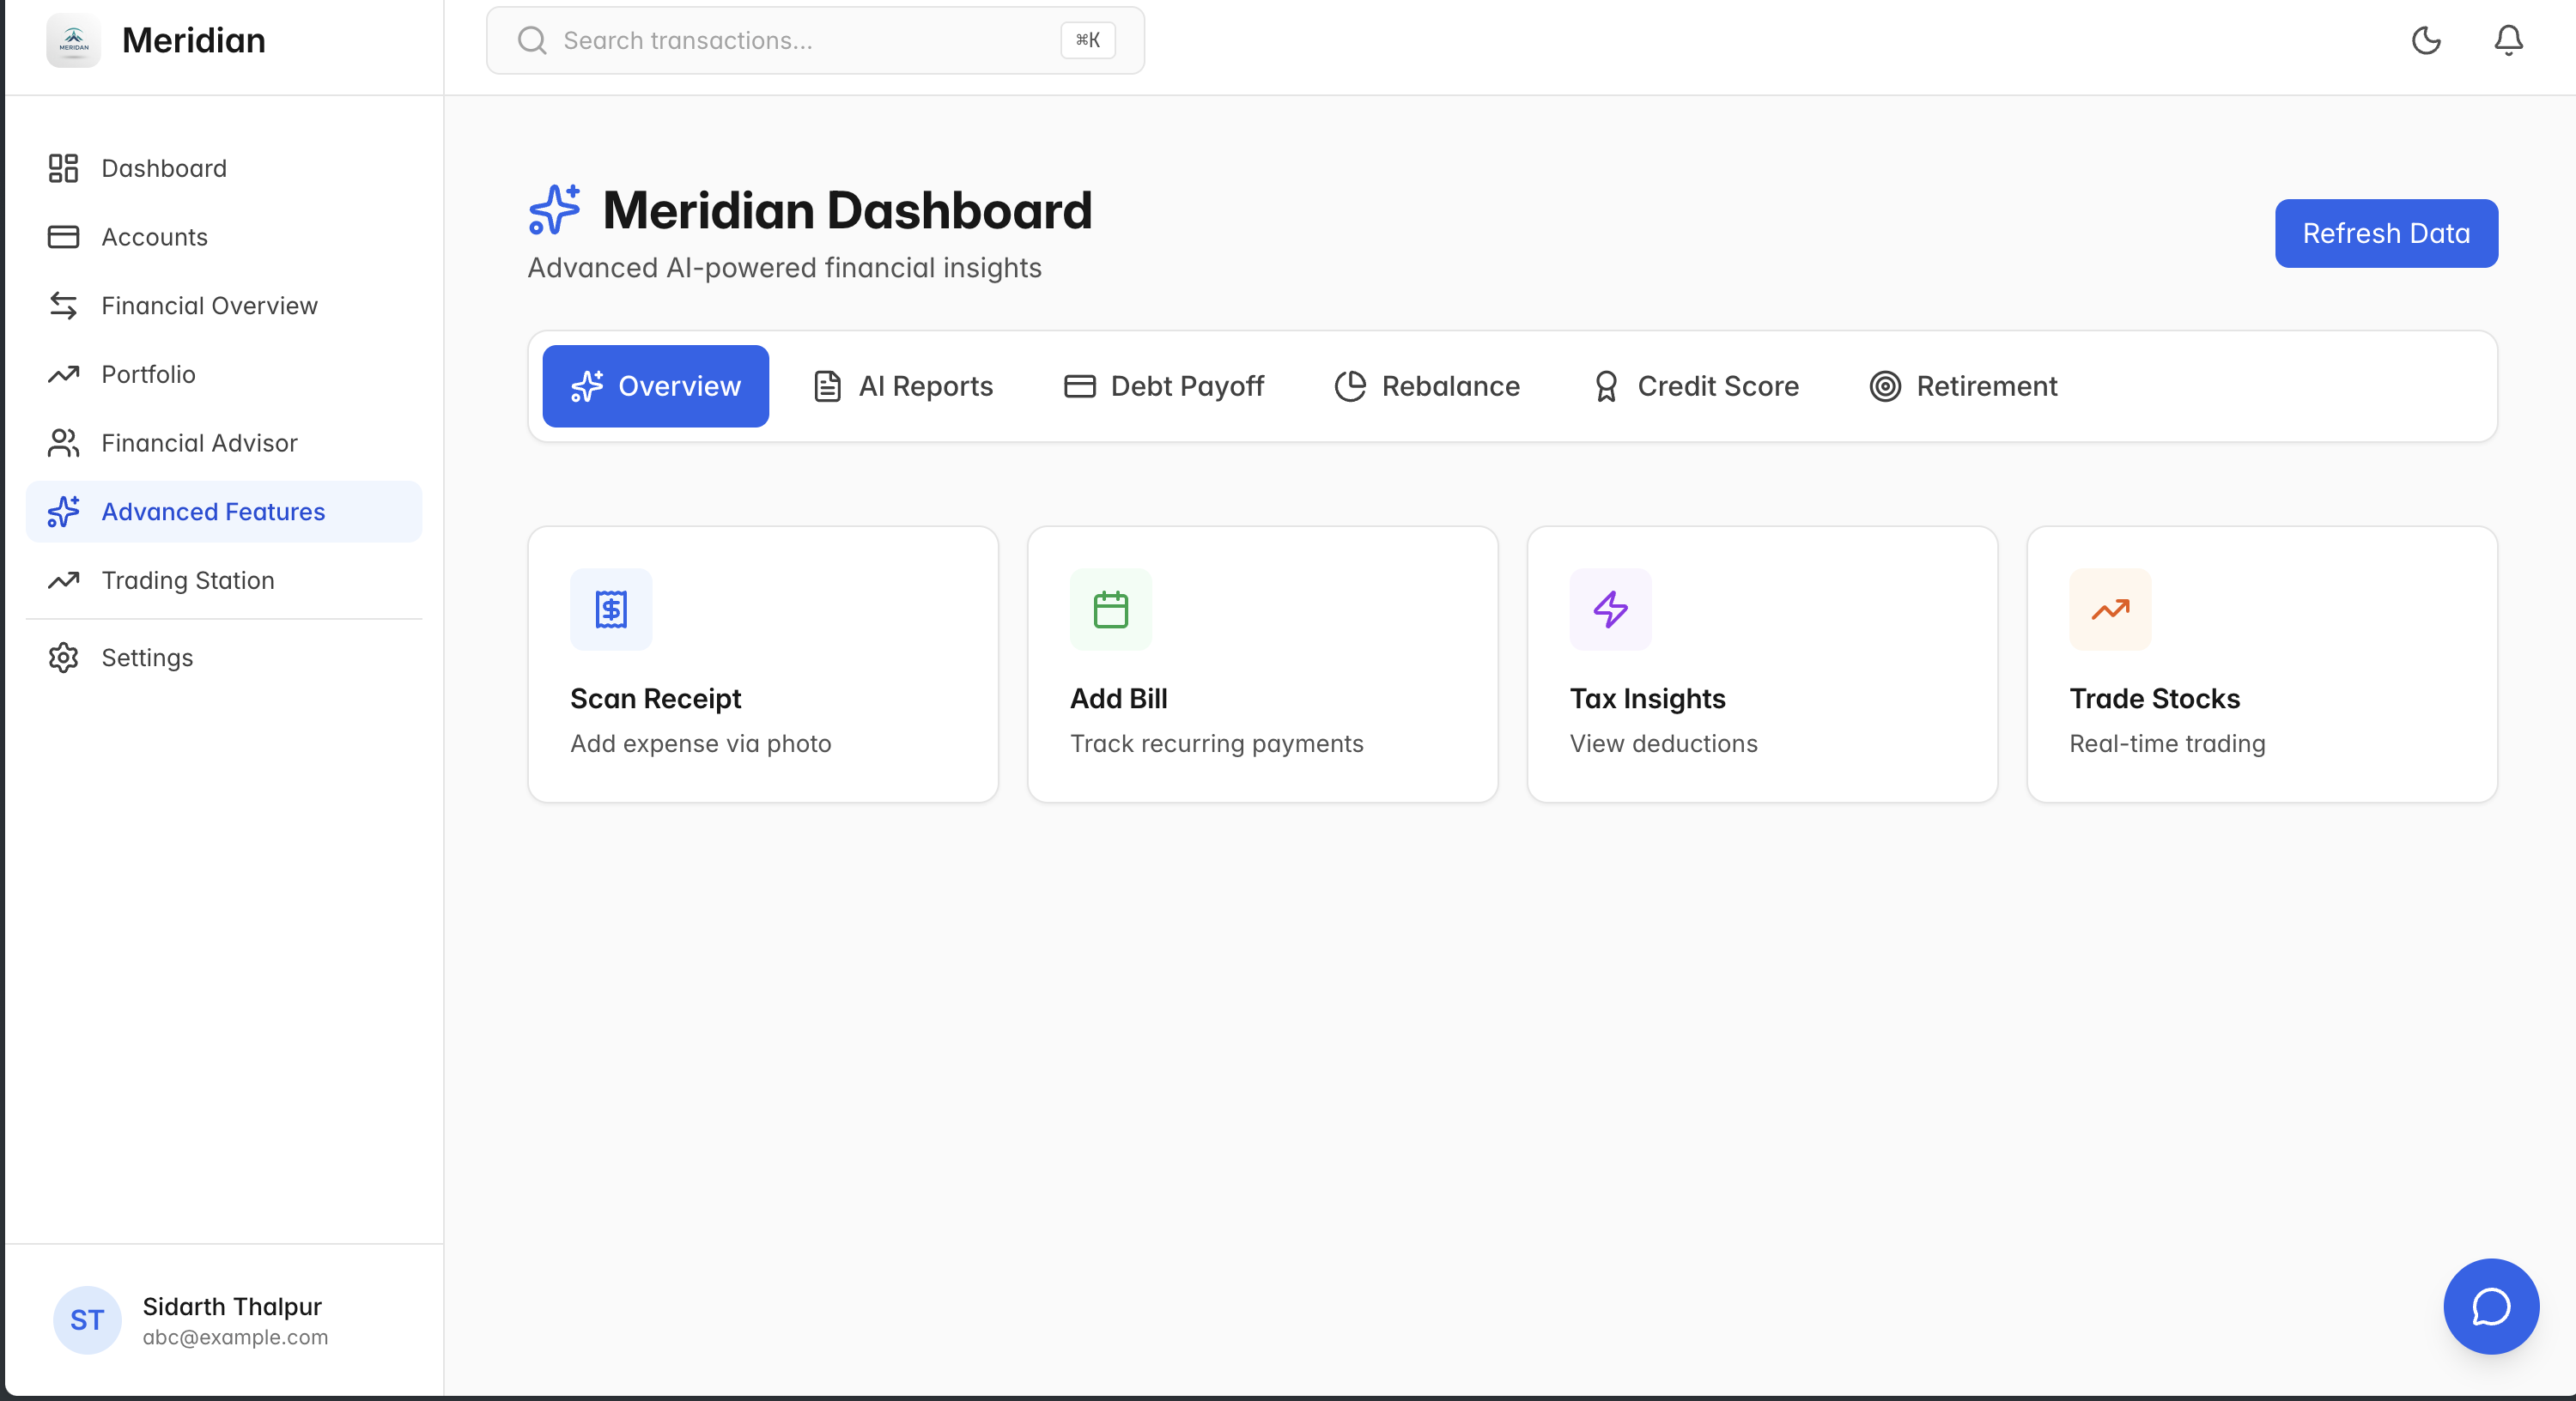Open Financial Advisor from the sidebar
This screenshot has width=2576, height=1401.
pos(199,443)
